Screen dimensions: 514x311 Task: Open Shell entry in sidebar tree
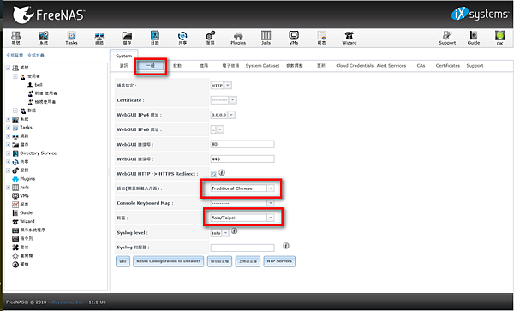click(x=22, y=238)
